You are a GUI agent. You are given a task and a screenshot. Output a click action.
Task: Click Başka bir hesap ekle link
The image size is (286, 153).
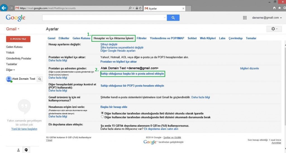(x=114, y=107)
